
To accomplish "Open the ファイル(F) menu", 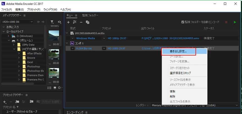I will click(x=6, y=10).
